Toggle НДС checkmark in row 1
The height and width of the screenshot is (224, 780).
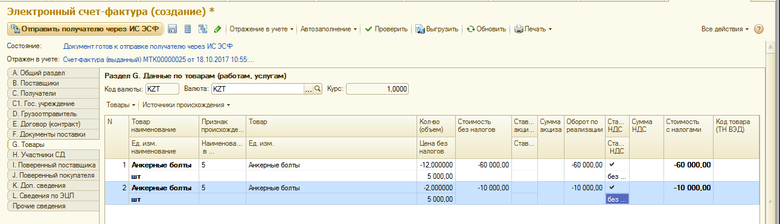[x=612, y=164]
